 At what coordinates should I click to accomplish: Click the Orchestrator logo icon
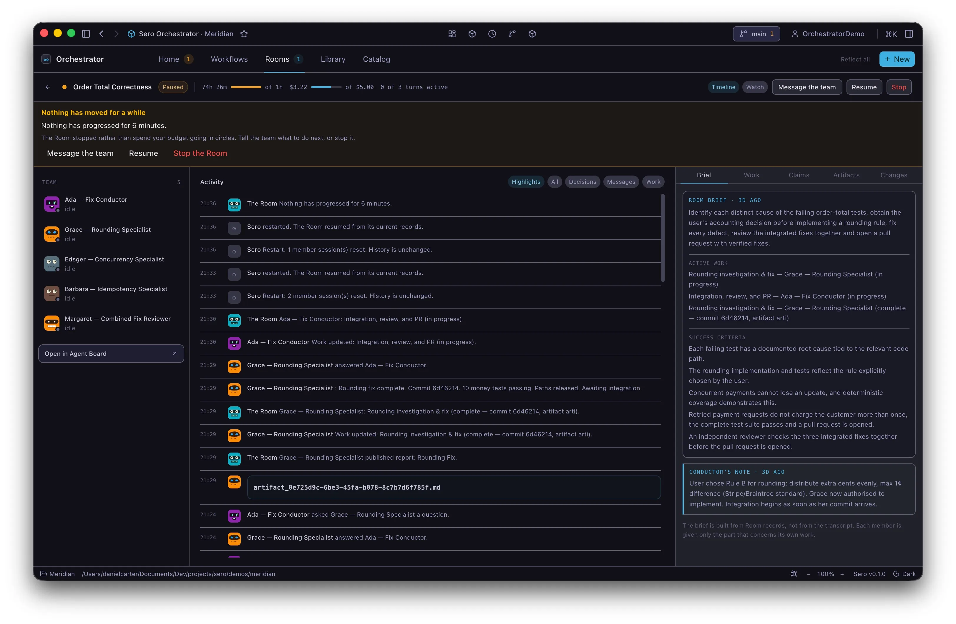(46, 59)
